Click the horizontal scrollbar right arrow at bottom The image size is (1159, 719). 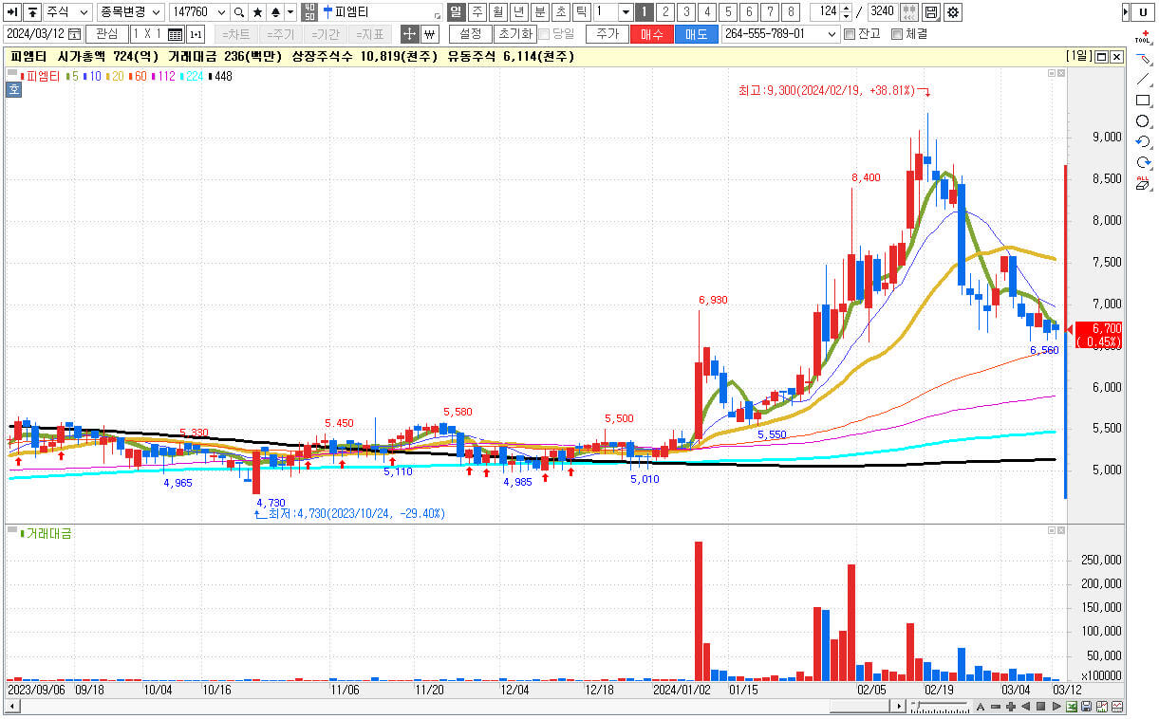(898, 707)
